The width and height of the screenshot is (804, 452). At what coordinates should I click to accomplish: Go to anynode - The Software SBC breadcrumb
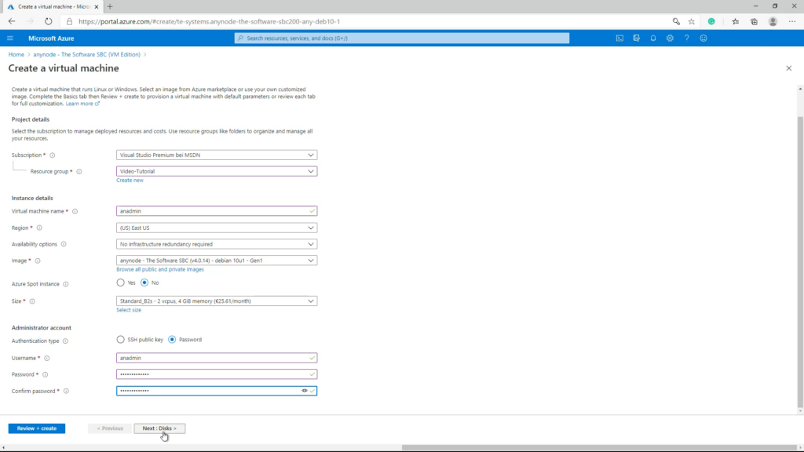86,54
